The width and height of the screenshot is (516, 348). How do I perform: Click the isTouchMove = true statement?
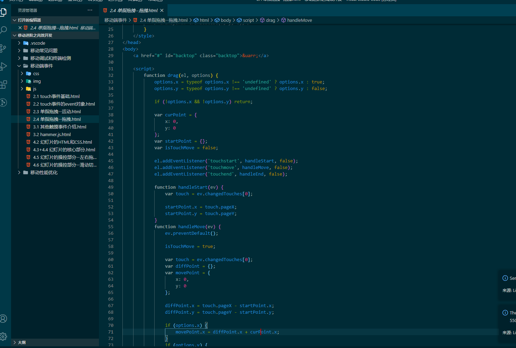[x=190, y=247]
